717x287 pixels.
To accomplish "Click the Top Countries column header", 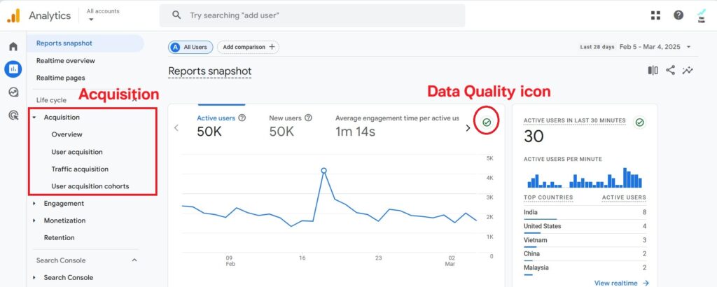I will (548, 198).
